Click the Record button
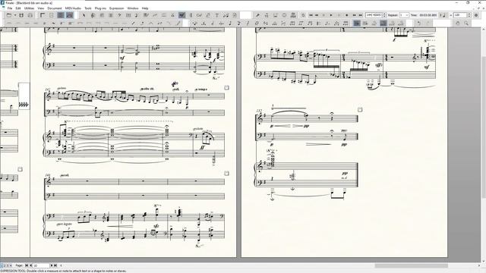This screenshot has width=486, height=273. coord(346,15)
